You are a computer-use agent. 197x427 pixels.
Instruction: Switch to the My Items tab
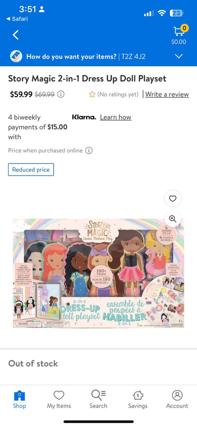[x=59, y=400]
